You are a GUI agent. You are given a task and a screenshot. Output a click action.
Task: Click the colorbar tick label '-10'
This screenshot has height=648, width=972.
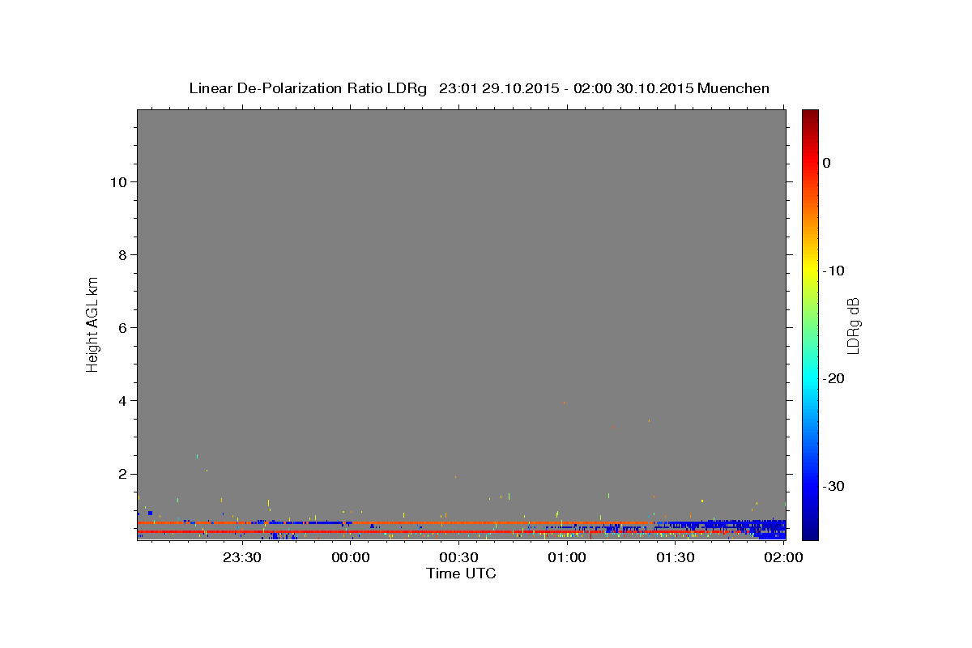833,271
